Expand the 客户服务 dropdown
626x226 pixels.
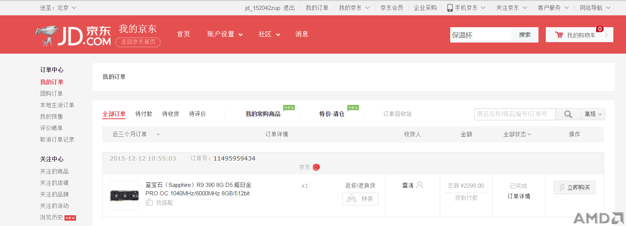(553, 8)
